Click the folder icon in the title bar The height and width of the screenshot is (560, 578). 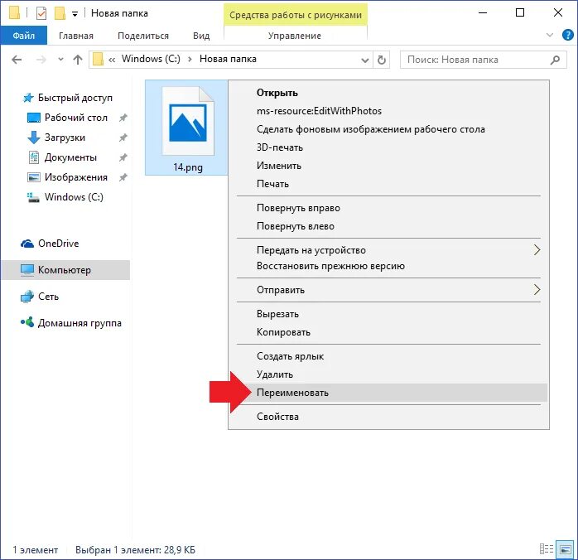pos(14,13)
